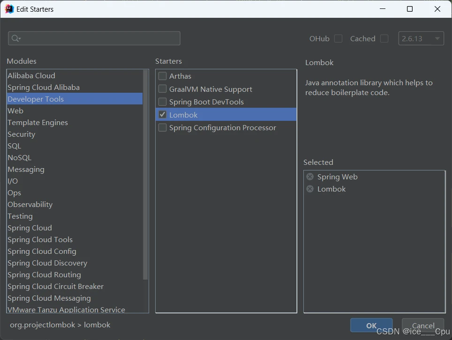452x340 pixels.
Task: Check Spring Boot DevTools starter
Action: tap(163, 102)
